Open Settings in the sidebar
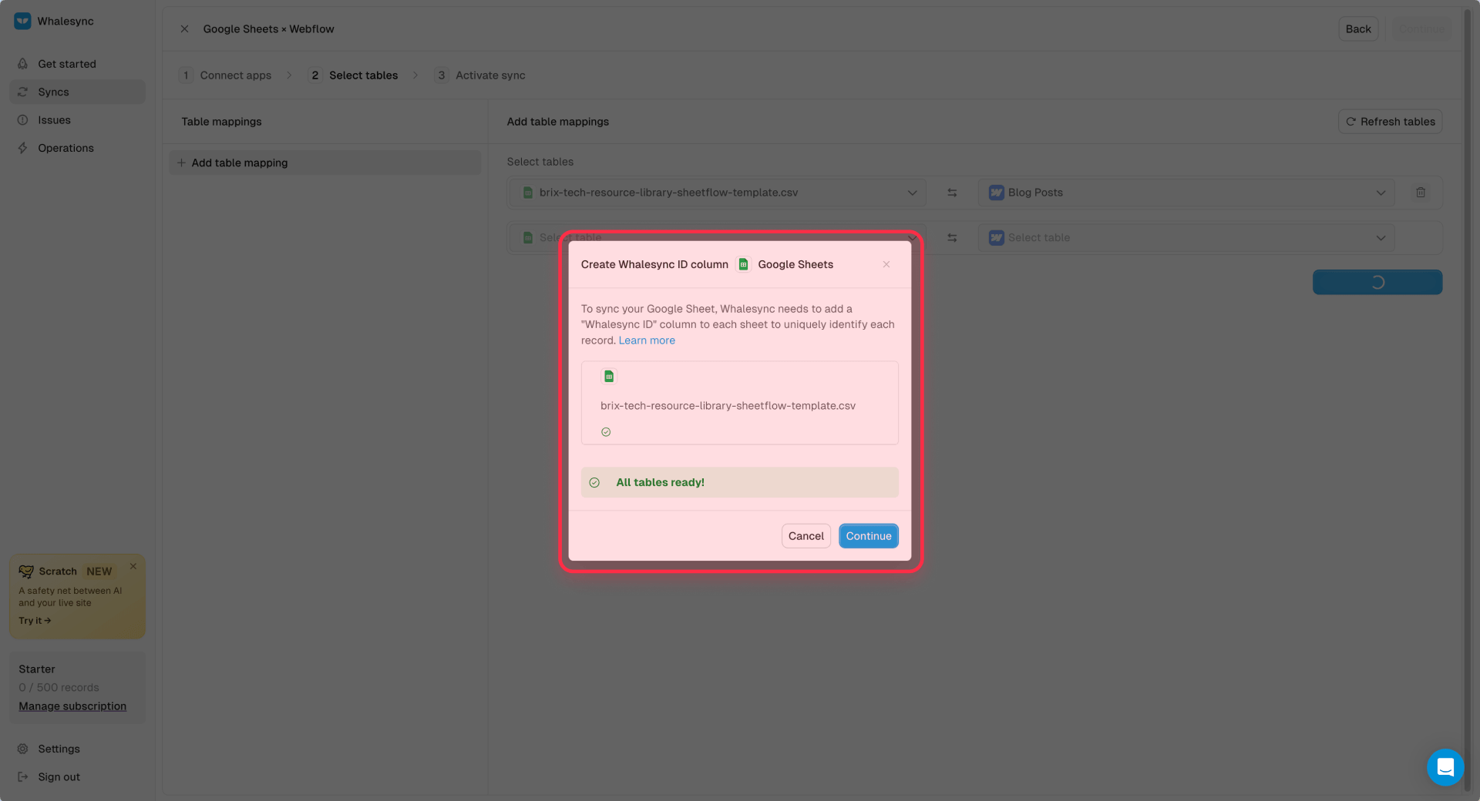This screenshot has width=1480, height=801. (77, 749)
